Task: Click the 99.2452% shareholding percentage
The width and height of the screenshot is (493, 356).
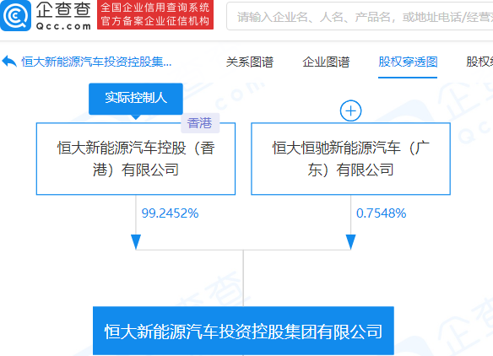Action: tap(170, 213)
